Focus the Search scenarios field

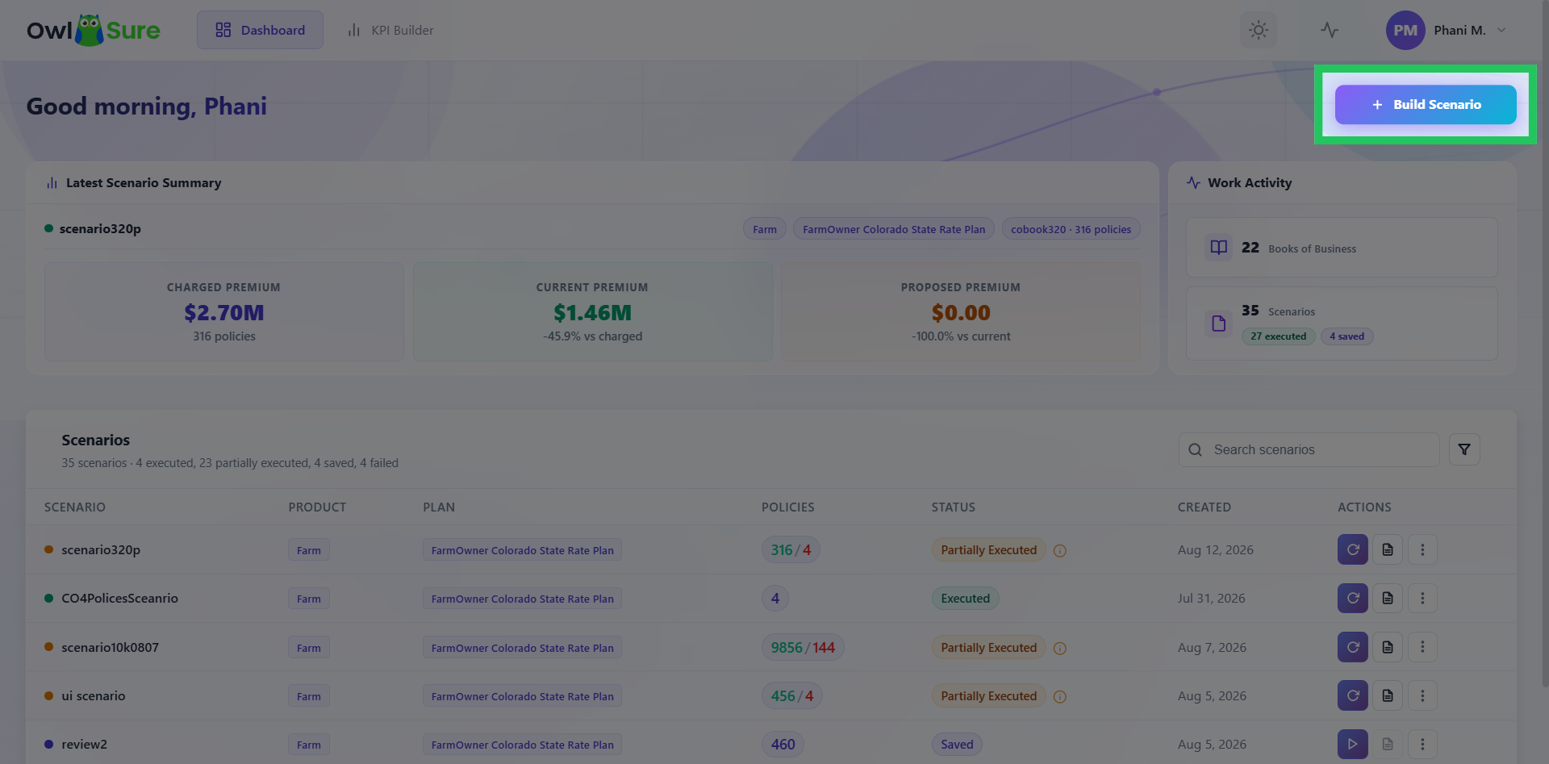[1309, 449]
